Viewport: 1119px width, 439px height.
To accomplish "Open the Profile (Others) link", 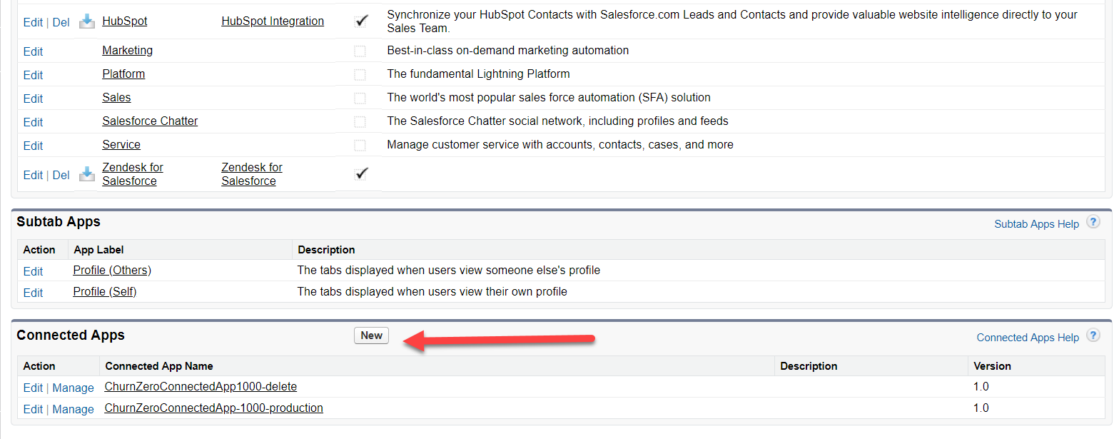I will (x=112, y=270).
